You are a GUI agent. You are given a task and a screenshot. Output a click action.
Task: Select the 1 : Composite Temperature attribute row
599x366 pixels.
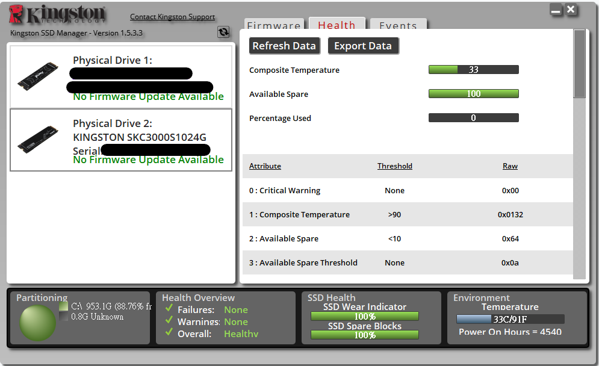click(x=408, y=214)
